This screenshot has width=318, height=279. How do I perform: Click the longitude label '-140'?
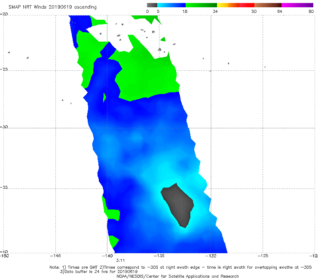(x=107, y=256)
